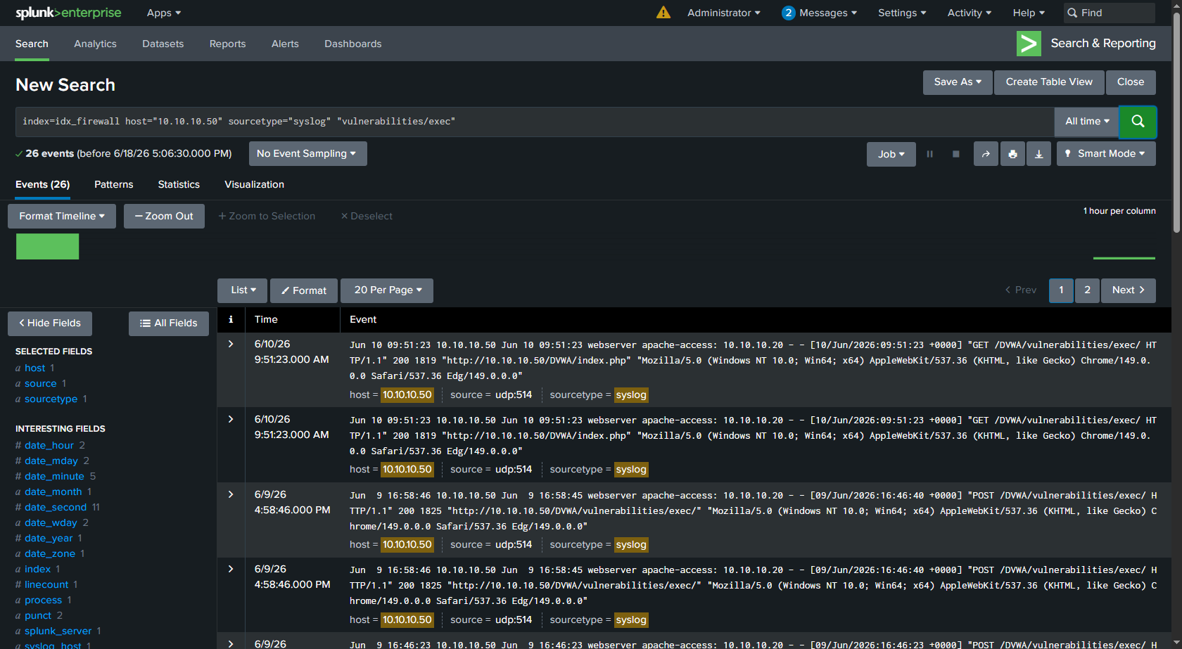Image resolution: width=1182 pixels, height=649 pixels.
Task: Click the Messages count badge
Action: coord(788,13)
